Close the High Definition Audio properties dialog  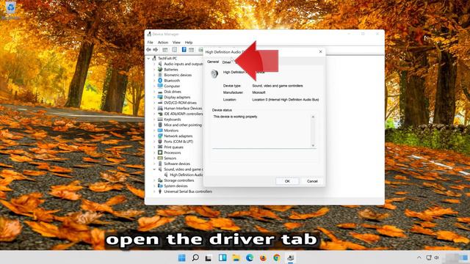(320, 52)
